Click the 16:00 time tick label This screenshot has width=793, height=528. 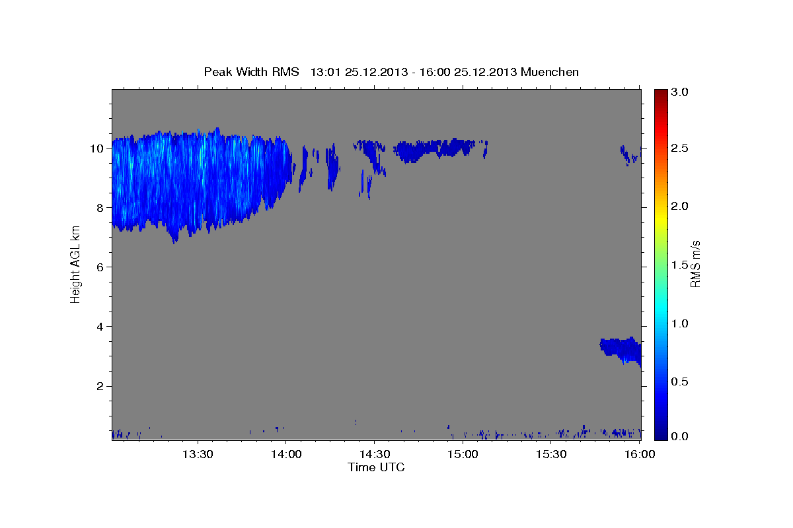point(640,454)
